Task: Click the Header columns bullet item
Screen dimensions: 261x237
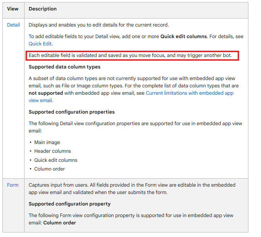Action: (53, 151)
